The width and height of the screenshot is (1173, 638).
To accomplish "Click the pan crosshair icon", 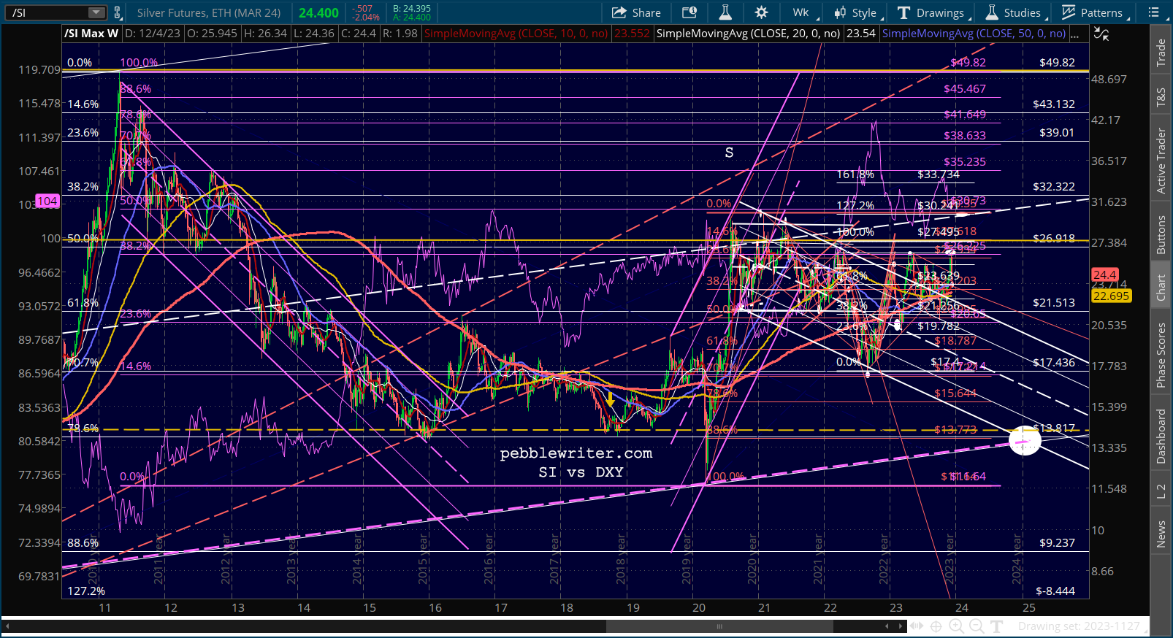I will click(936, 626).
